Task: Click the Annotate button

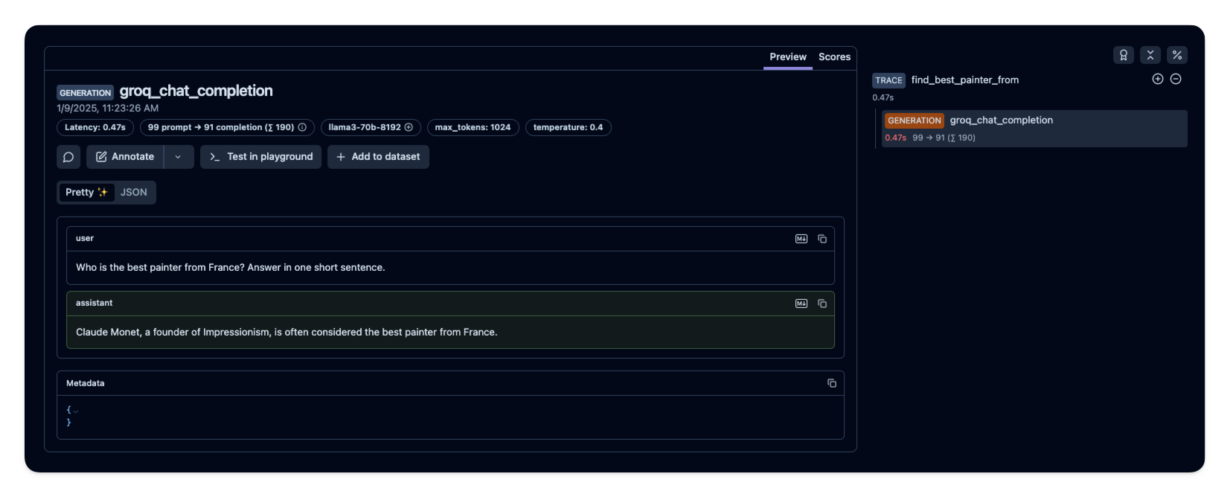Action: tap(125, 157)
